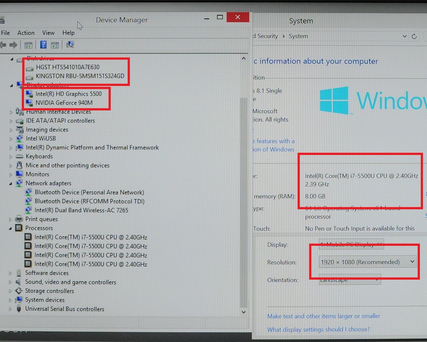Select Sound, video and game controllers
This screenshot has width=427, height=342.
71,282
